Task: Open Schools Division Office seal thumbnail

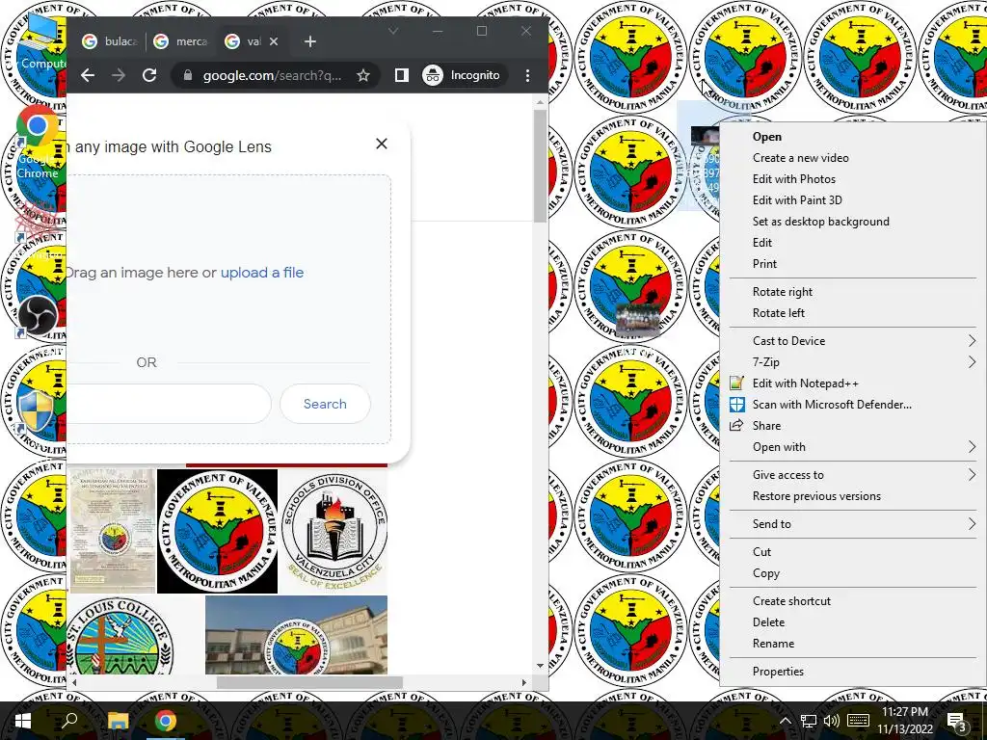Action: coord(333,531)
